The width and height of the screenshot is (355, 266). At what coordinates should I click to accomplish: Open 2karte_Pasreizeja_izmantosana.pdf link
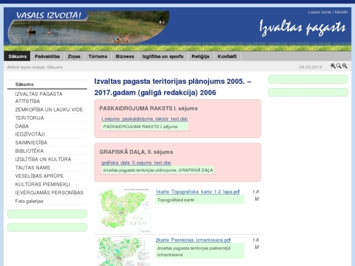pyautogui.click(x=193, y=240)
